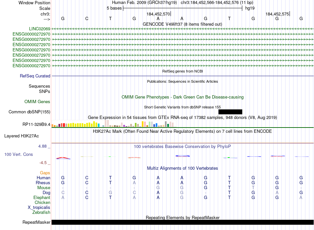This screenshot has width=314, height=230.
Task: Select the Human alignment row label
Action: (x=43, y=178)
